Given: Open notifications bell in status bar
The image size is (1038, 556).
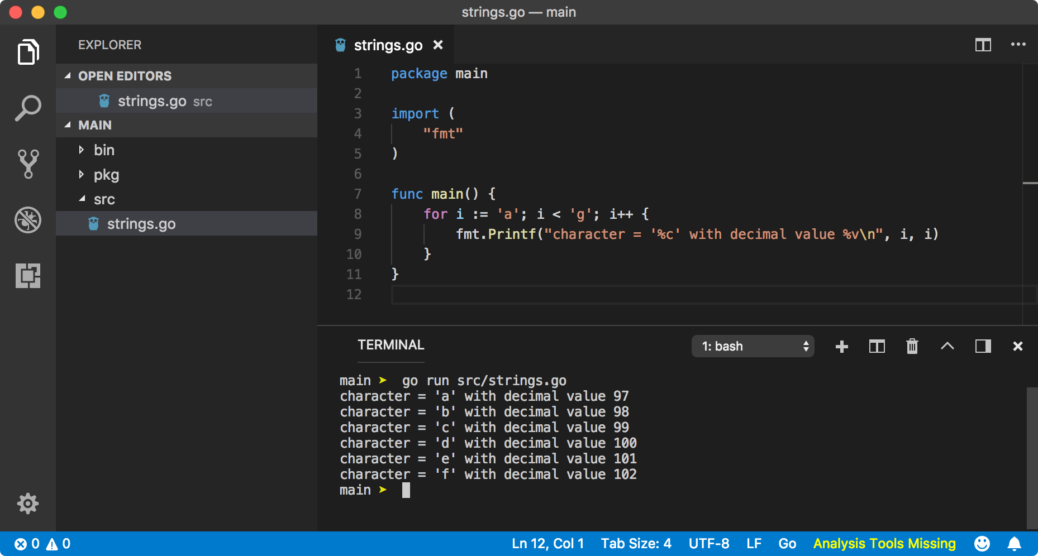Looking at the screenshot, I should [x=1015, y=543].
